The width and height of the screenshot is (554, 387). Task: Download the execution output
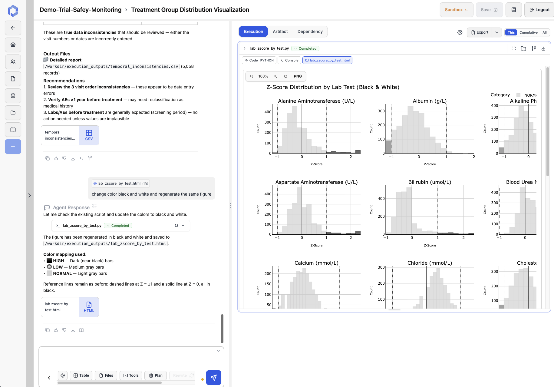[543, 48]
